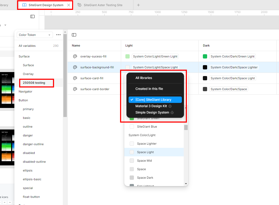This screenshot has height=205, width=279.
Task: Switch to SiteGiant Design System tab
Action: (x=45, y=5)
